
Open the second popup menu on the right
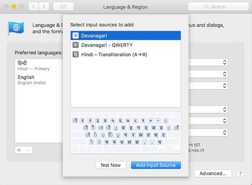[225, 74]
